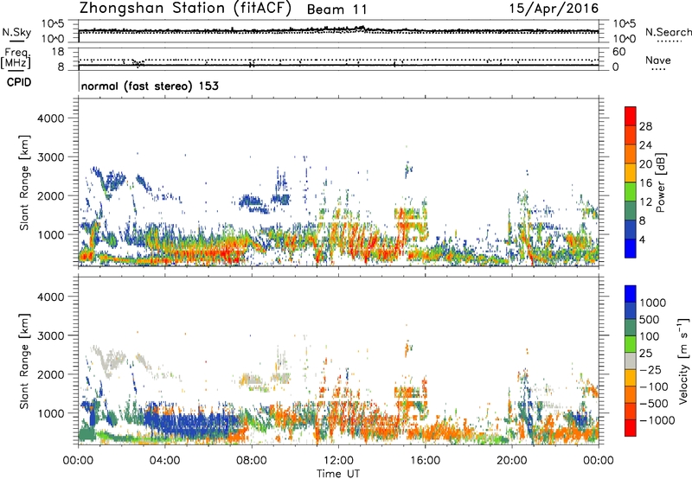Select the "Beam 11" label
The image size is (692, 479).
tap(336, 10)
